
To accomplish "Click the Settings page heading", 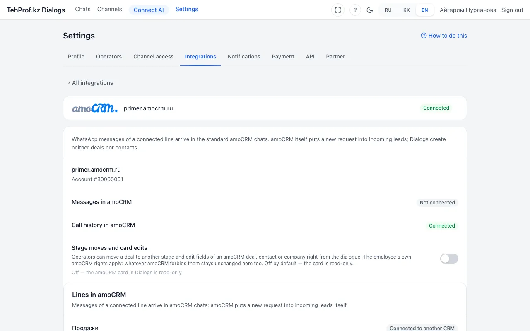I will (79, 36).
